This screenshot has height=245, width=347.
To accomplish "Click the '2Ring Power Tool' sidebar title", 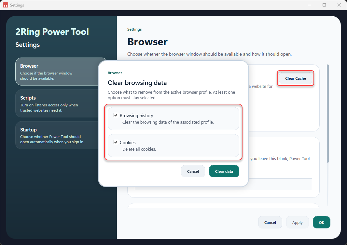I will click(52, 32).
